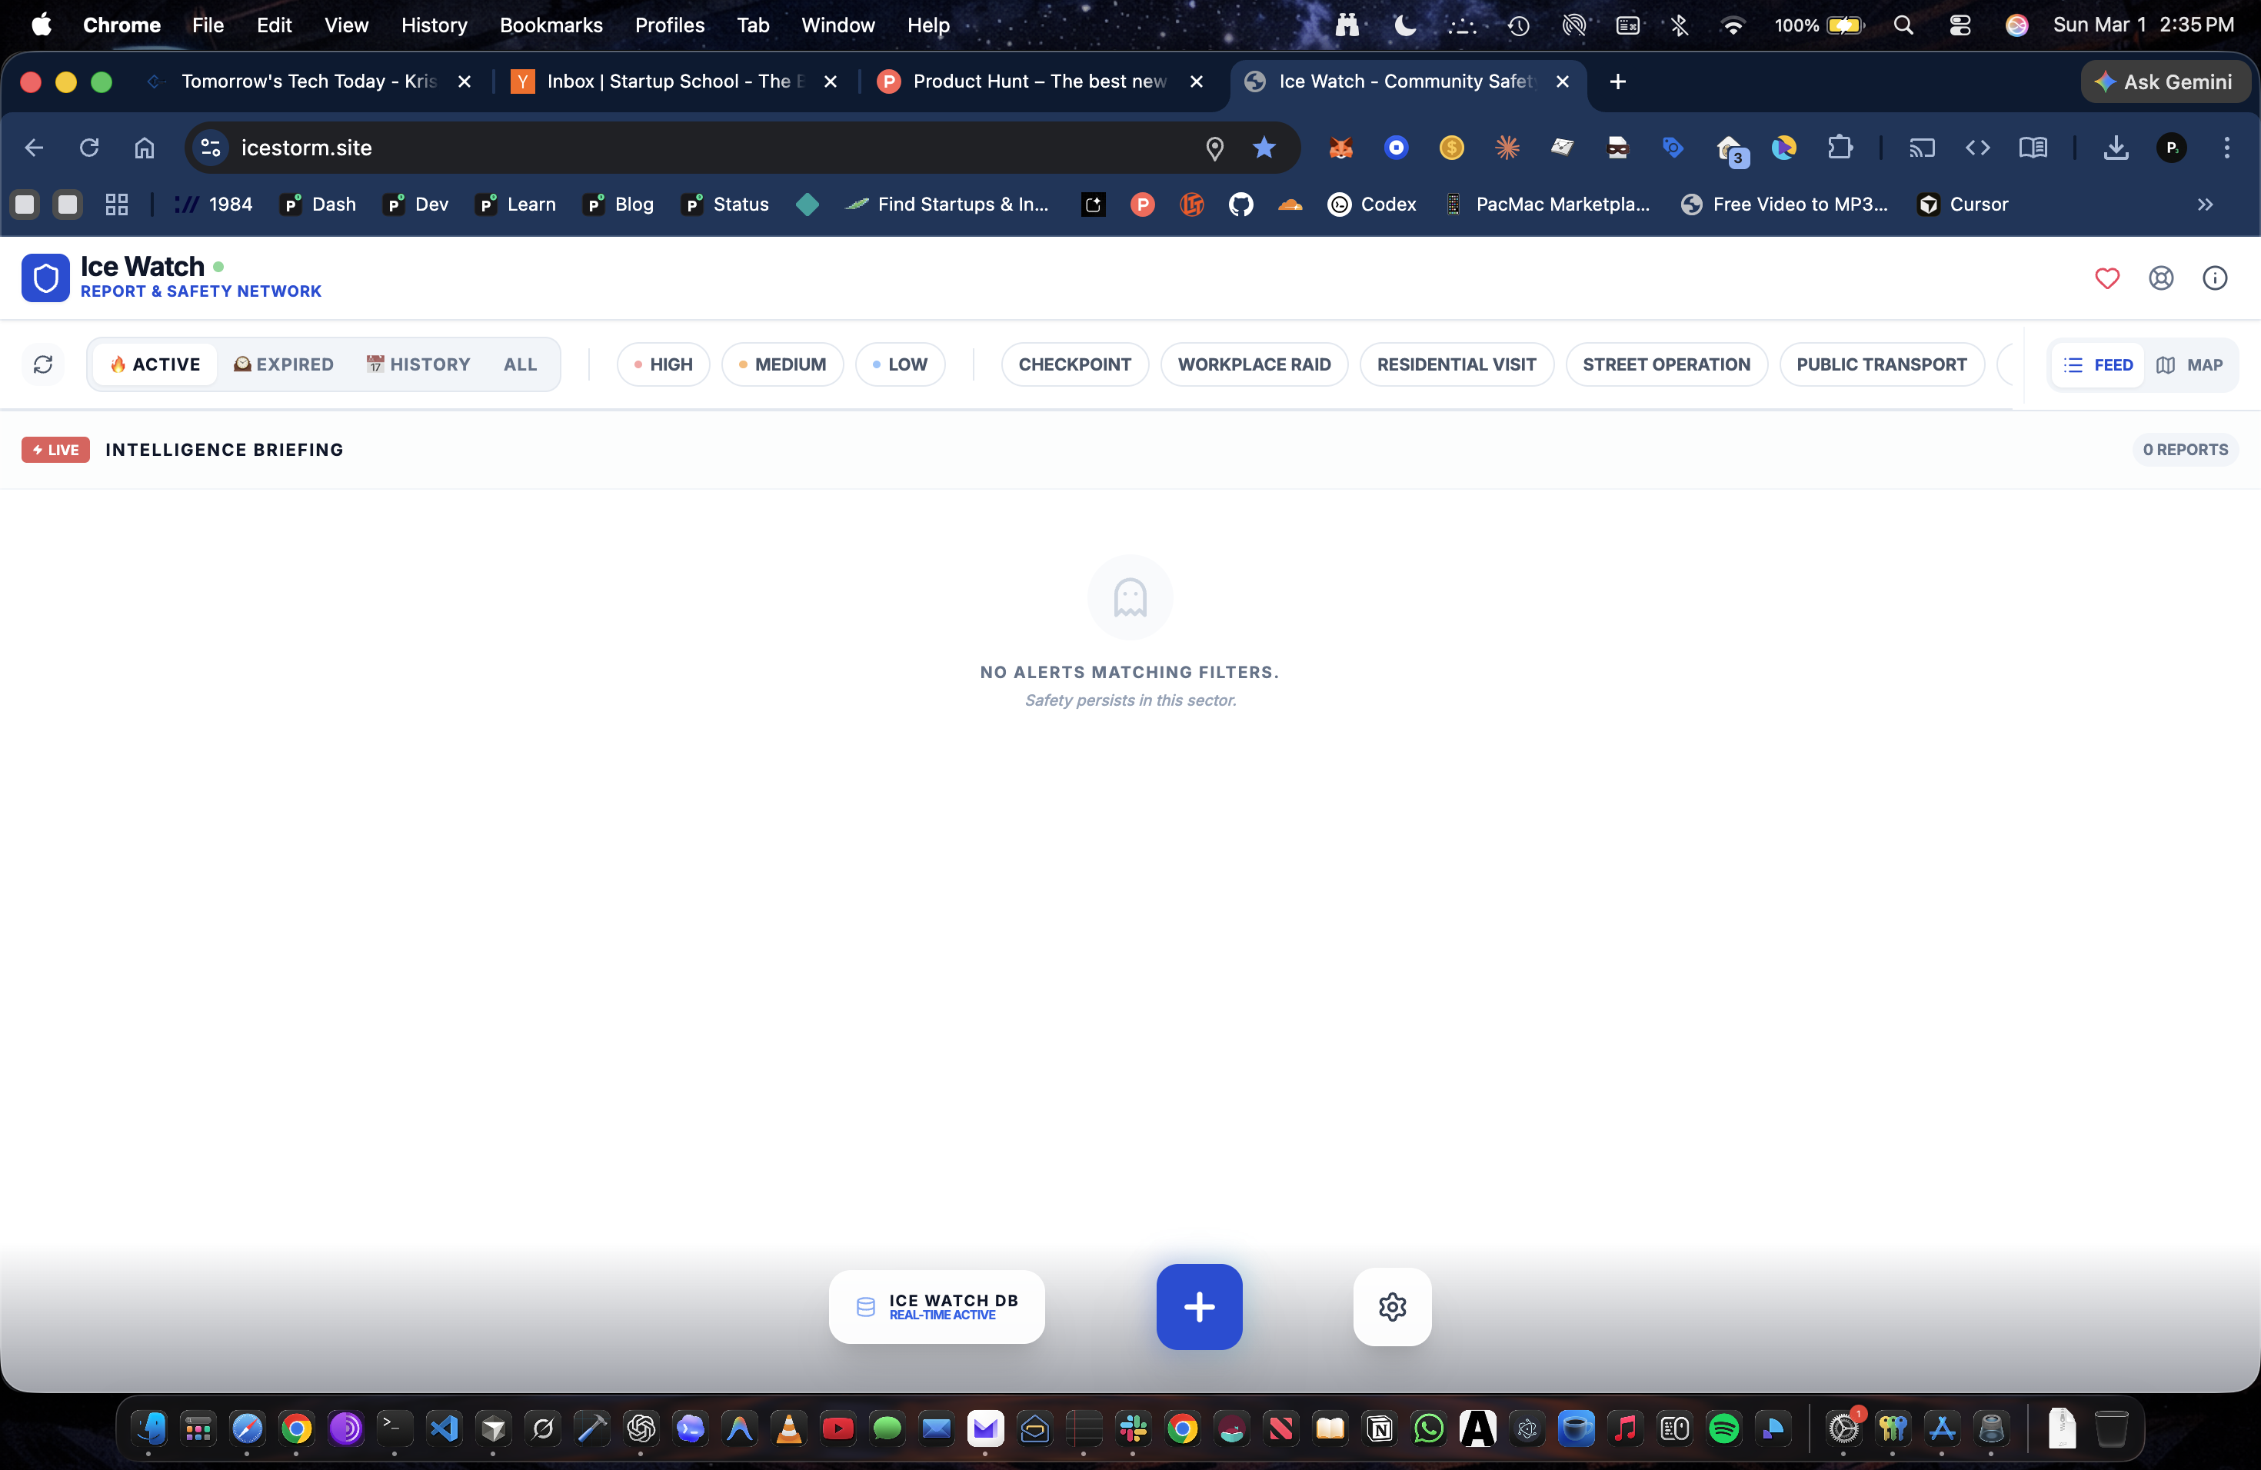Click the bookmark star in address bar
Viewport: 2261px width, 1470px height.
click(x=1264, y=148)
